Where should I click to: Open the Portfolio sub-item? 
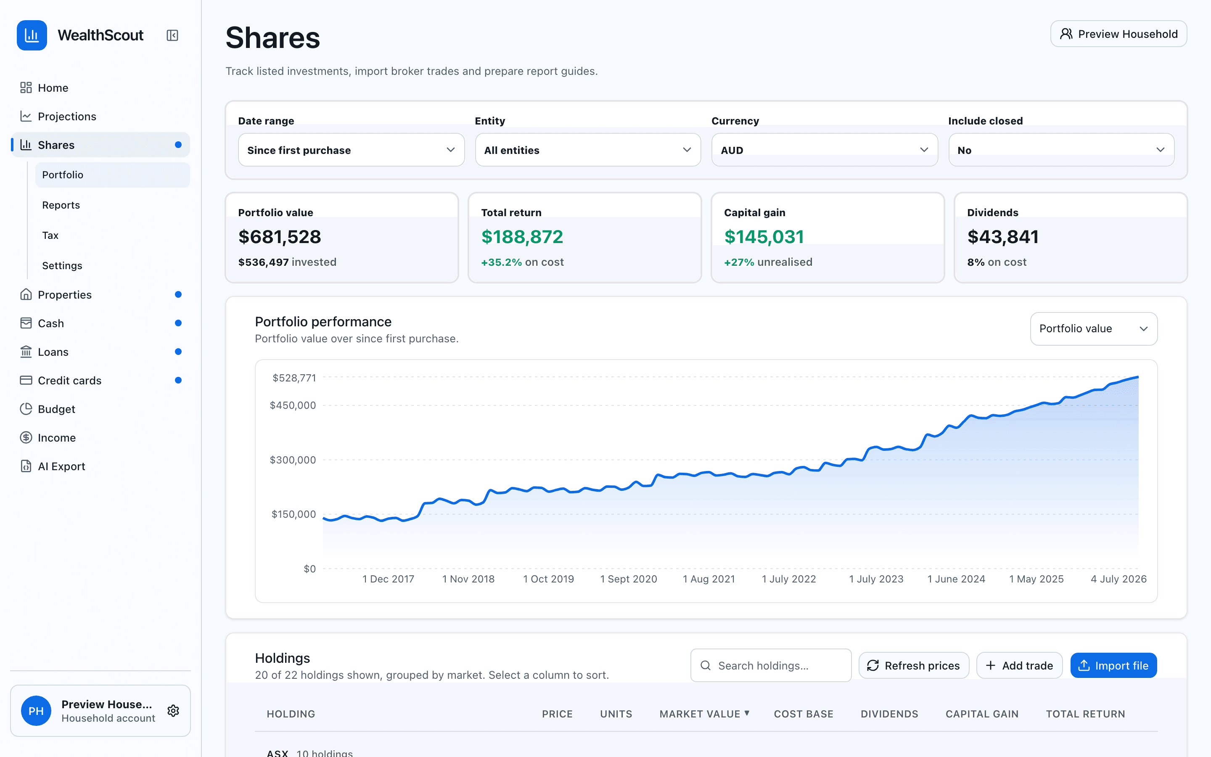tap(113, 175)
